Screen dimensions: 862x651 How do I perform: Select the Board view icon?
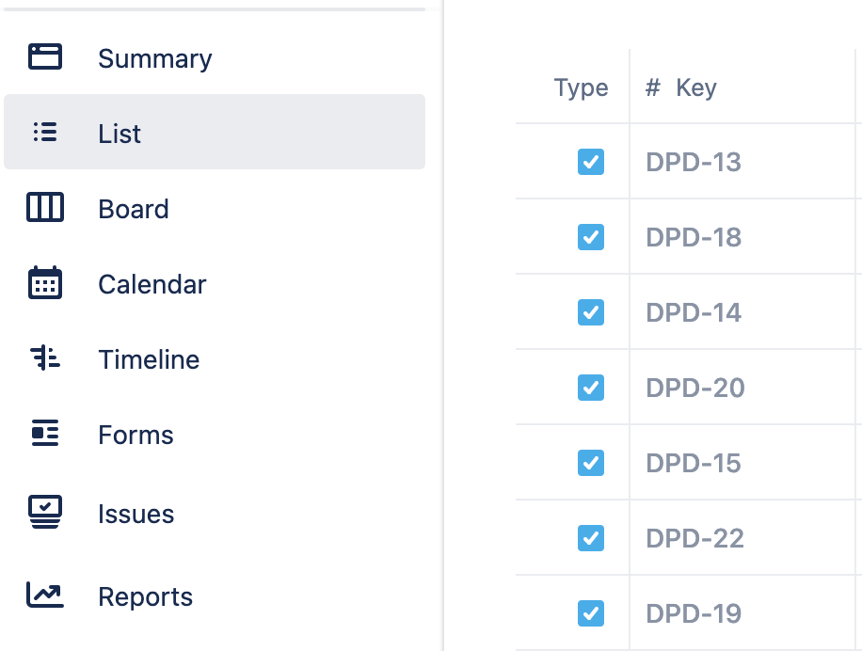point(44,208)
